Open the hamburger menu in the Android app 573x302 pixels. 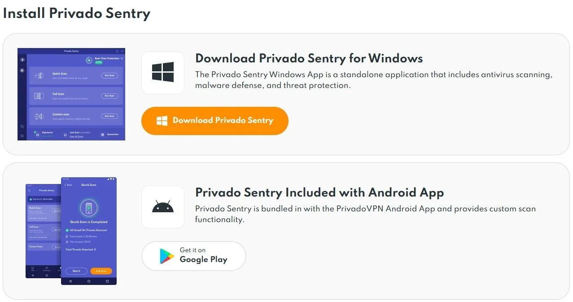(x=29, y=190)
